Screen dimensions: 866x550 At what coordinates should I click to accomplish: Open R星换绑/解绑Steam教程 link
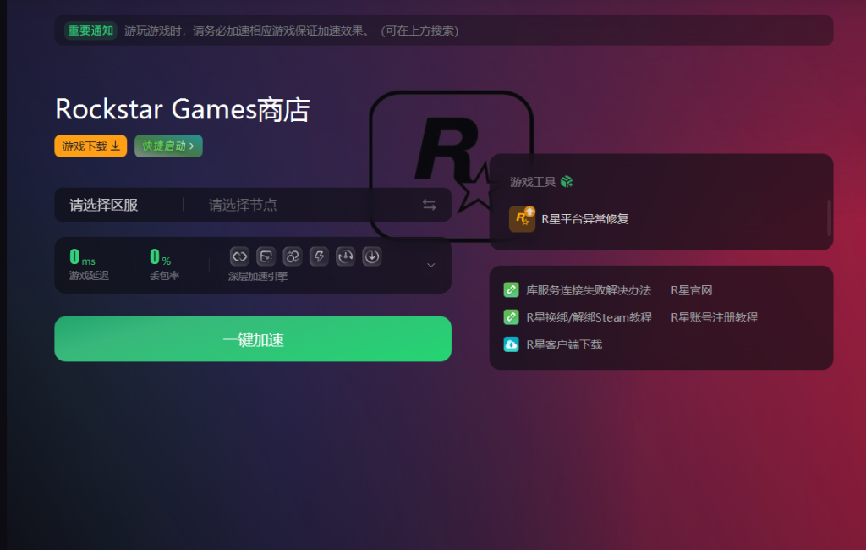click(589, 317)
